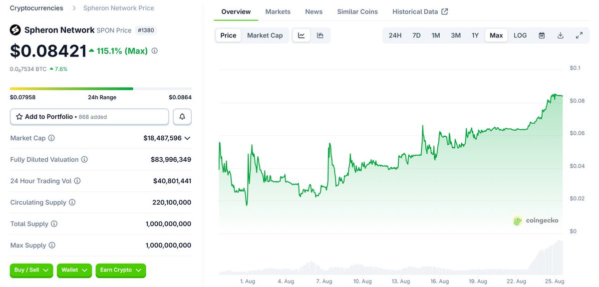
Task: Show 24 Hour Trading Vol info icon
Action: pos(77,181)
